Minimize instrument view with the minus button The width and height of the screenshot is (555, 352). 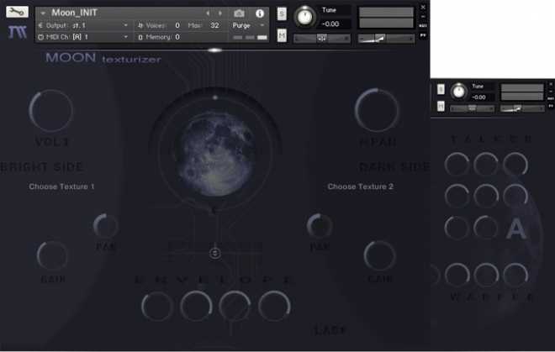pos(423,17)
